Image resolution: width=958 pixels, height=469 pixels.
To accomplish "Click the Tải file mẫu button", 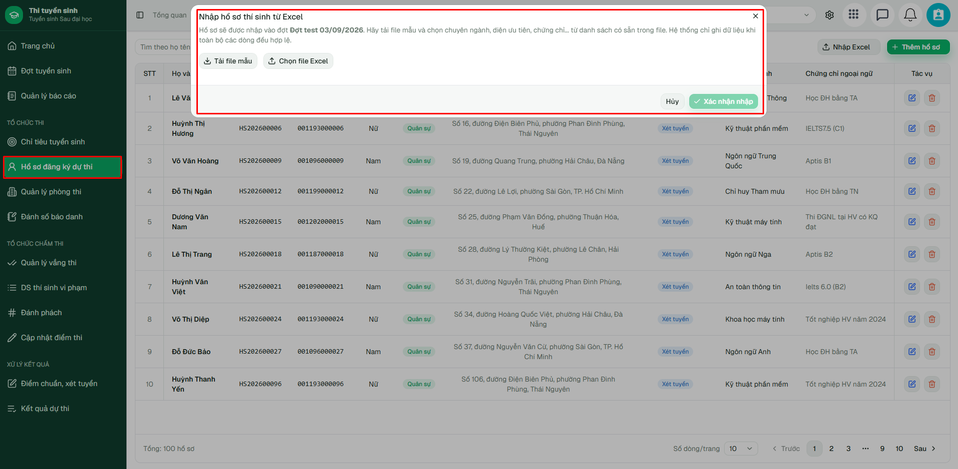I will pyautogui.click(x=228, y=61).
